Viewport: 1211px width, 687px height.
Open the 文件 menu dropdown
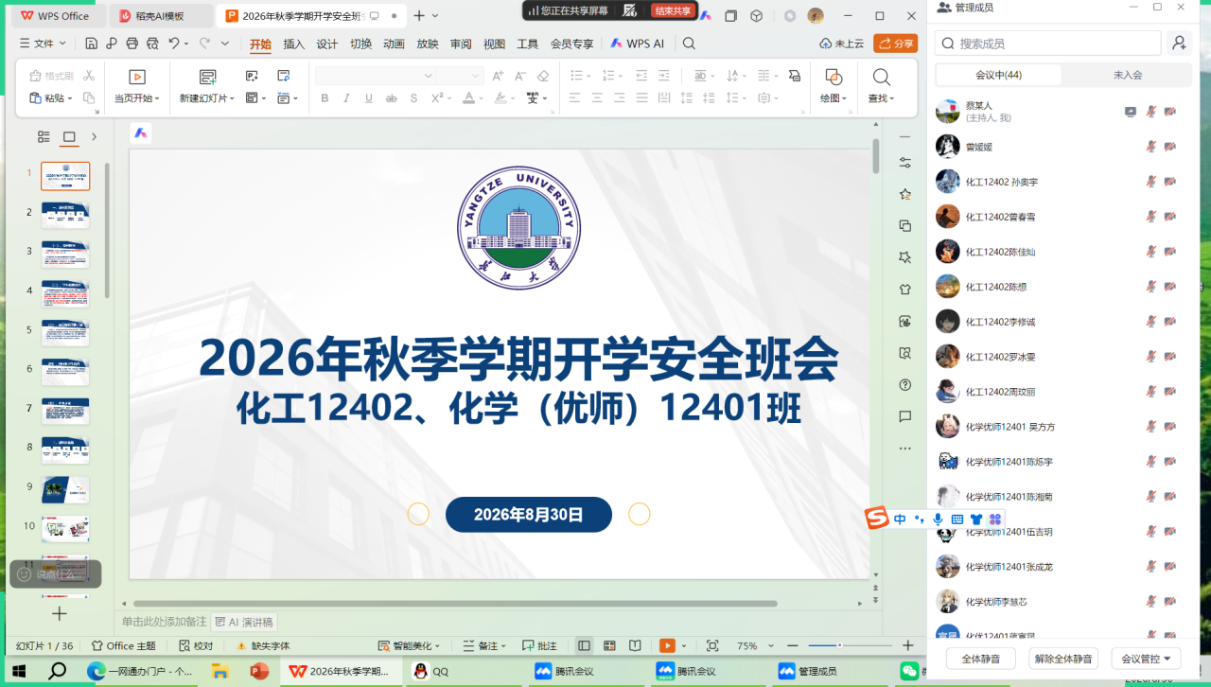pyautogui.click(x=44, y=44)
